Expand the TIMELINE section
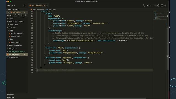 10,98
